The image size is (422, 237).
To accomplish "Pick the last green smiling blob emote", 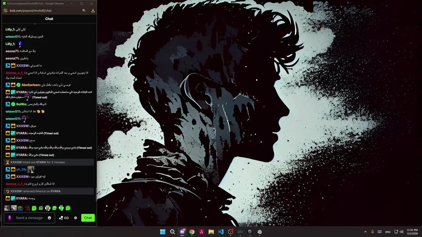I will (68, 208).
